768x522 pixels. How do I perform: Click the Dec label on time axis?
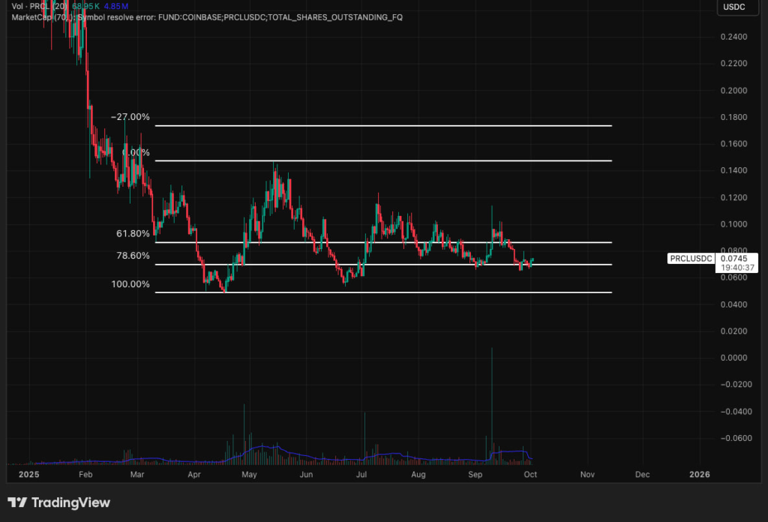coord(642,475)
